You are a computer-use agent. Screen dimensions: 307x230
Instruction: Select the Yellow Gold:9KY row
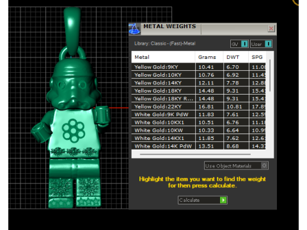(x=198, y=67)
